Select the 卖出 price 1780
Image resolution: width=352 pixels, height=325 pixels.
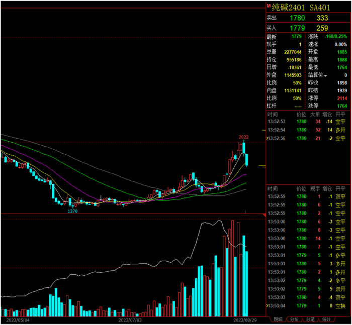point(297,18)
